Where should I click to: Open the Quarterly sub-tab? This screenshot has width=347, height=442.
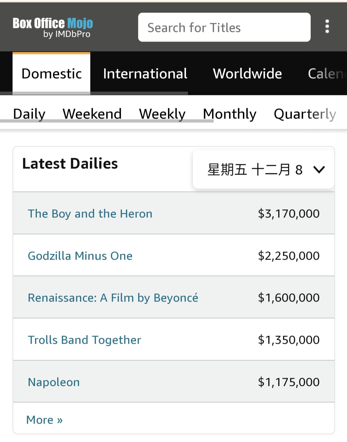305,114
